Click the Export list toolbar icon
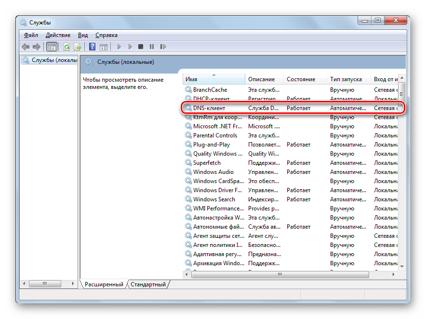Image resolution: width=426 pixels, height=319 pixels. pos(77,47)
